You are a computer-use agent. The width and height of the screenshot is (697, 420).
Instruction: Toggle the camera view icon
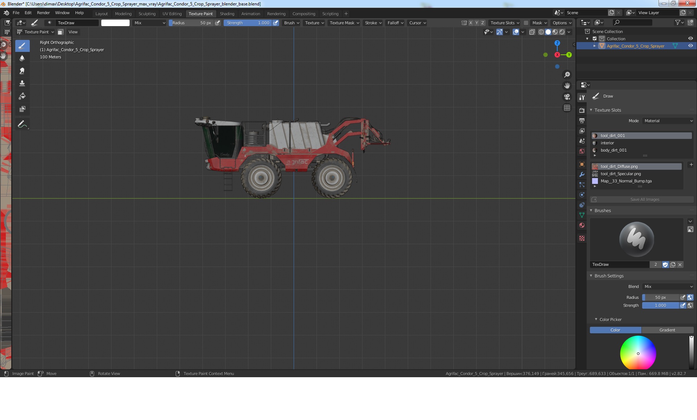567,97
